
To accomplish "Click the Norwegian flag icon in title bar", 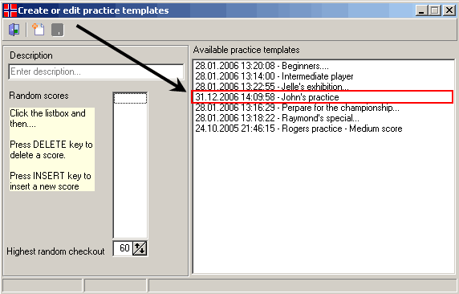I will point(10,10).
